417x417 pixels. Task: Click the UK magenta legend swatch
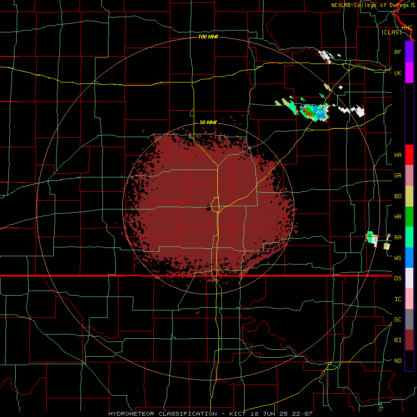click(409, 73)
